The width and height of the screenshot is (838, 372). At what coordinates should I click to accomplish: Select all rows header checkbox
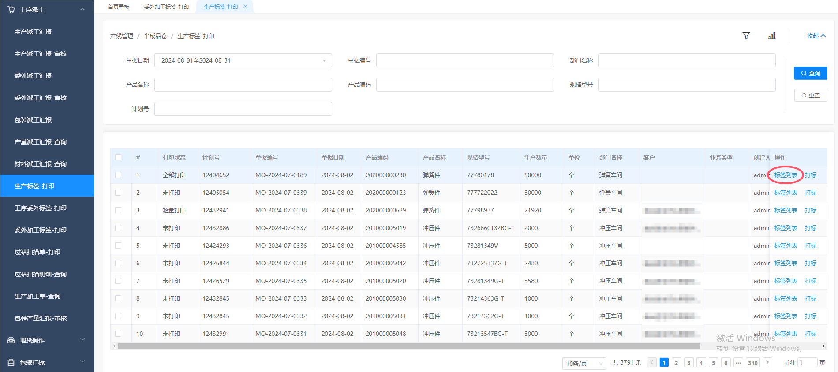point(118,157)
